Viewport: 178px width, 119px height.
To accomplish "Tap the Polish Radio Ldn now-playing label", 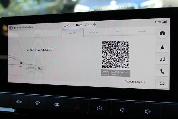I will [25, 28].
